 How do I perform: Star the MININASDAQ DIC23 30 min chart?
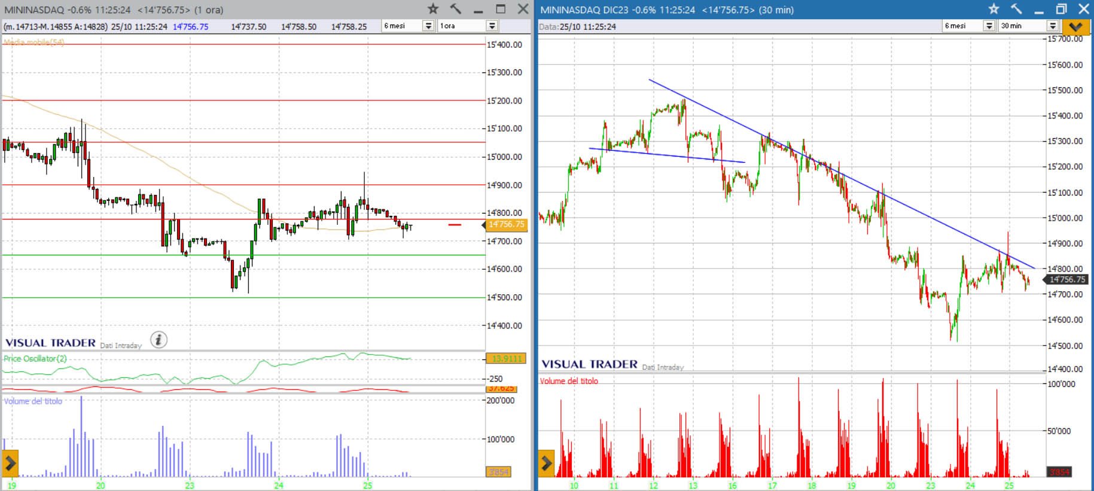pos(994,9)
